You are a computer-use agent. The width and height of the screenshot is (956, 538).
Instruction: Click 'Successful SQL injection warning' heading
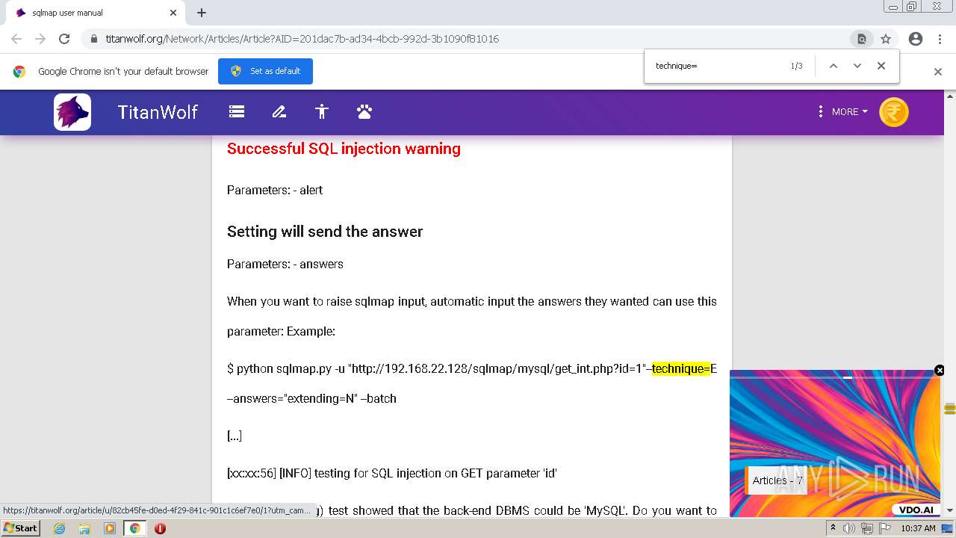pyautogui.click(x=344, y=149)
